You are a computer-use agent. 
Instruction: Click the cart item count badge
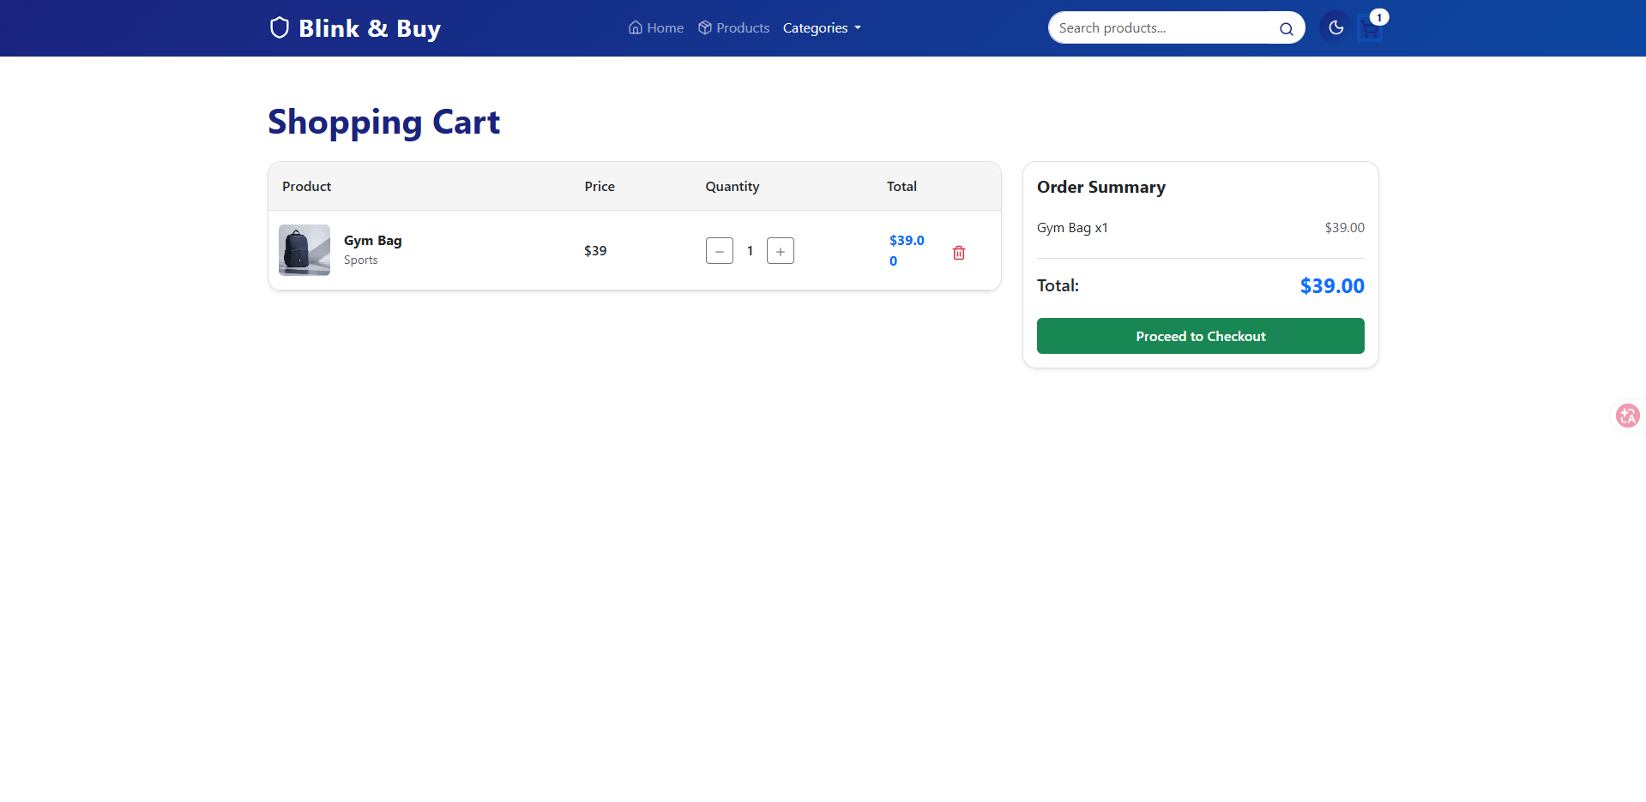tap(1378, 17)
